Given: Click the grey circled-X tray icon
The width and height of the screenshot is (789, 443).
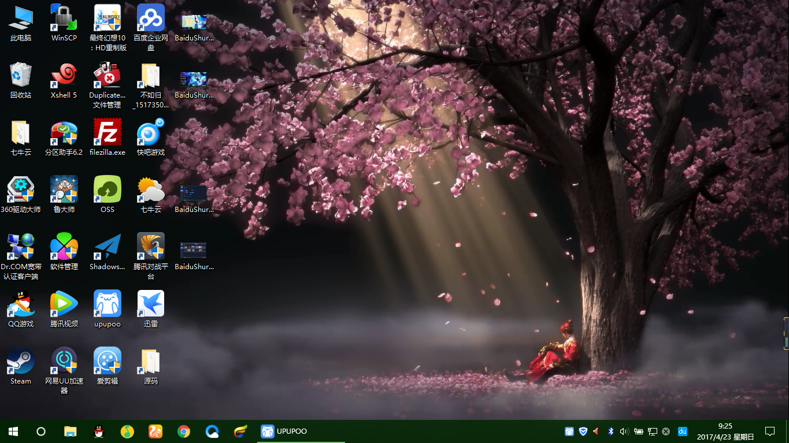Looking at the screenshot, I should click(666, 431).
